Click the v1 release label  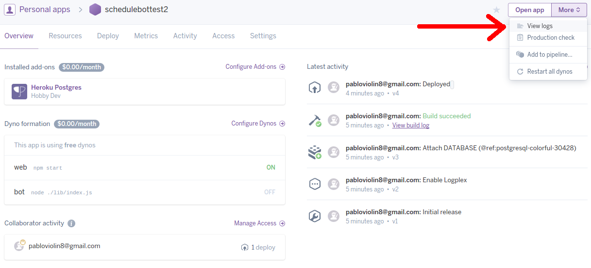(x=395, y=221)
